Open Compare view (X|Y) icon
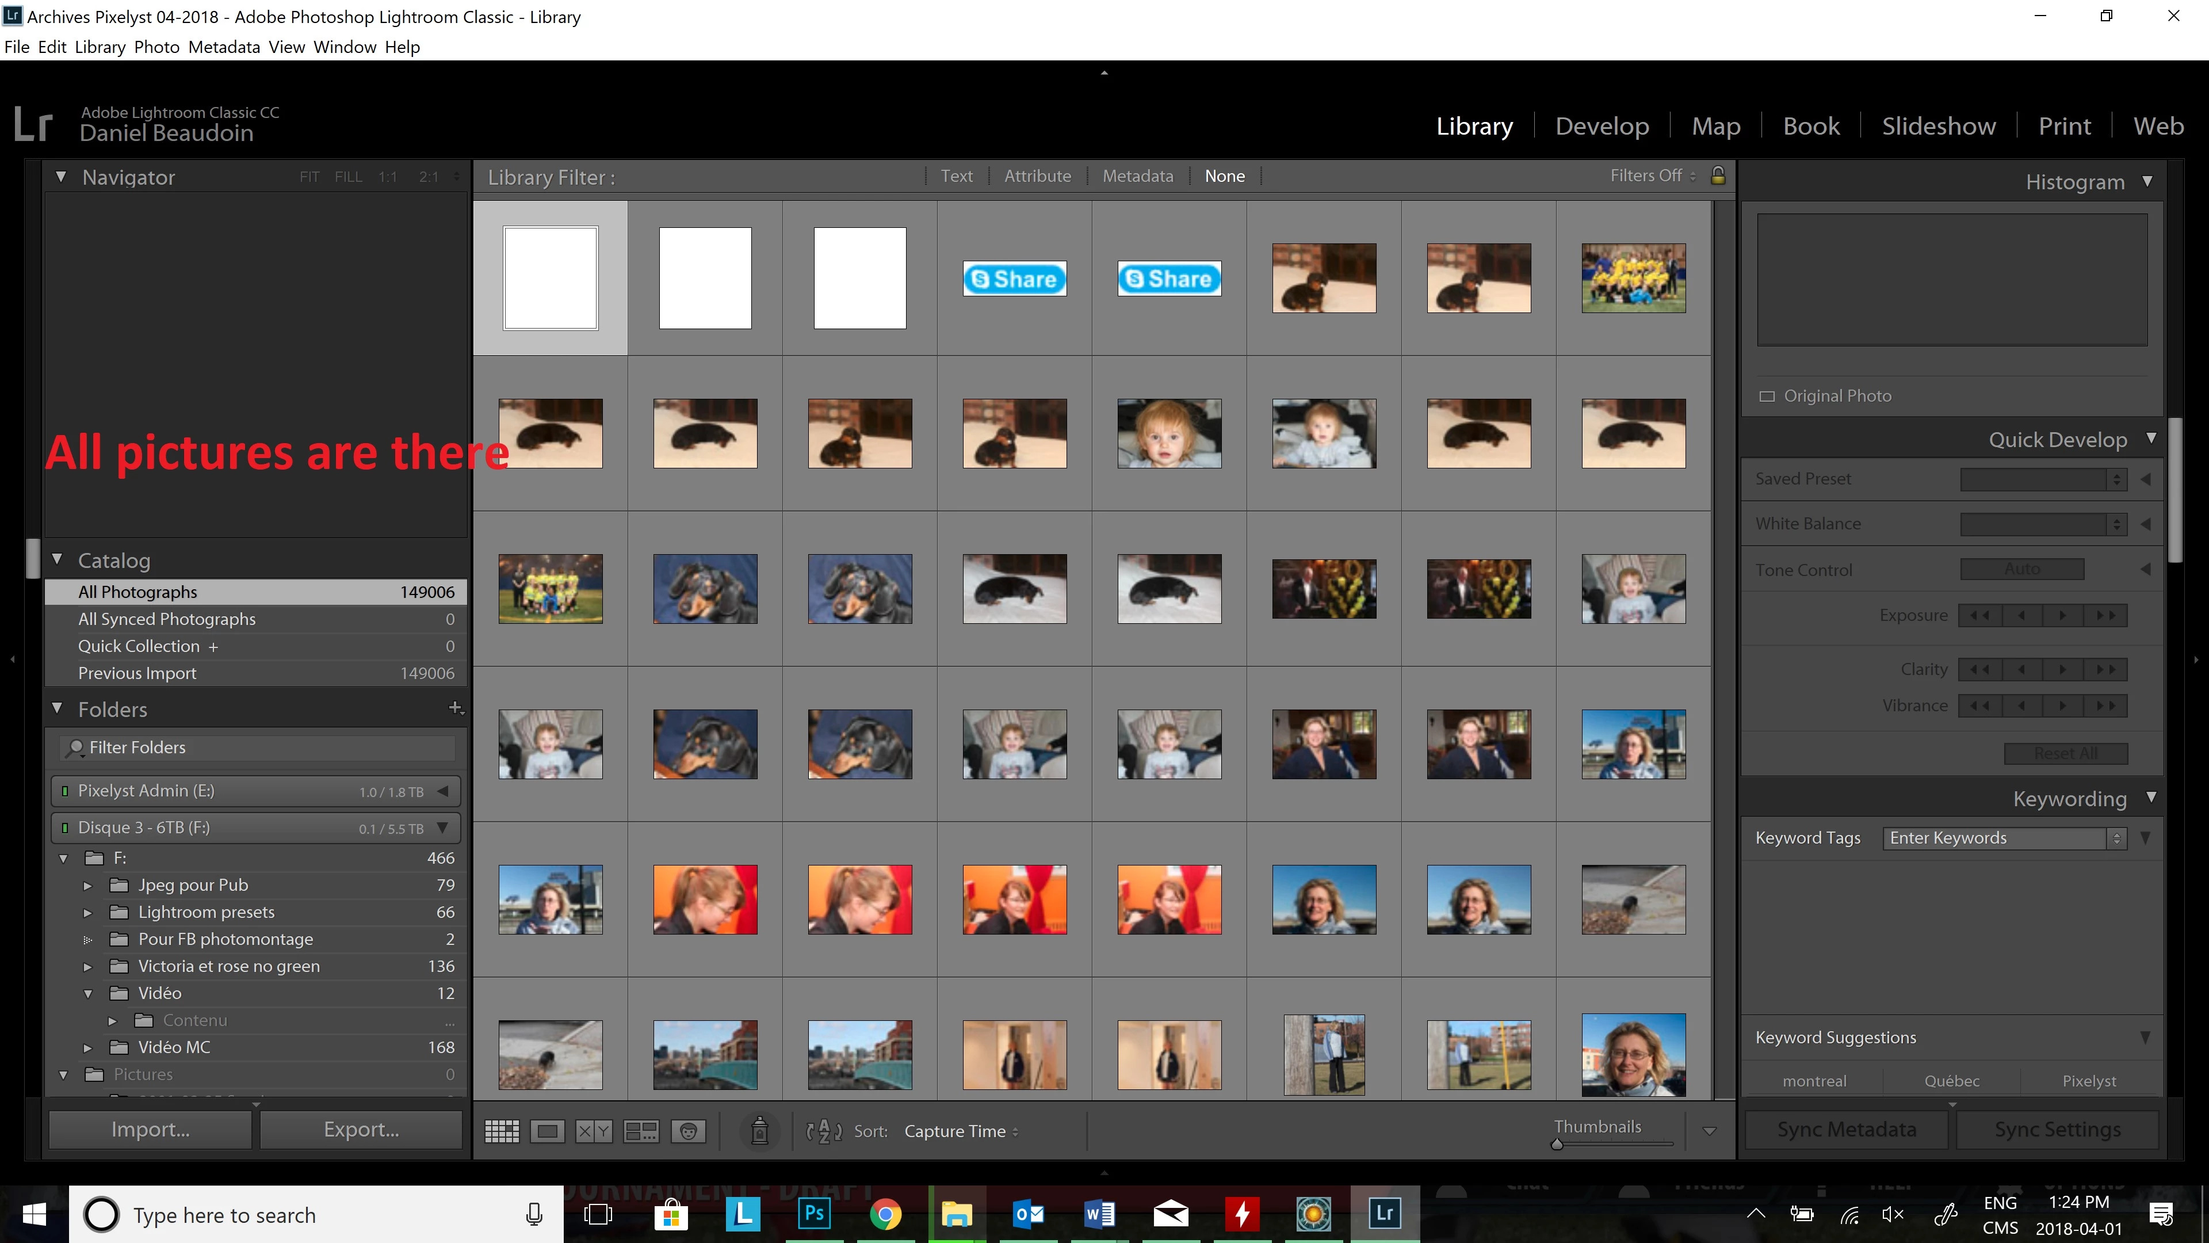Screen dimensions: 2209x1243 tap(594, 1131)
